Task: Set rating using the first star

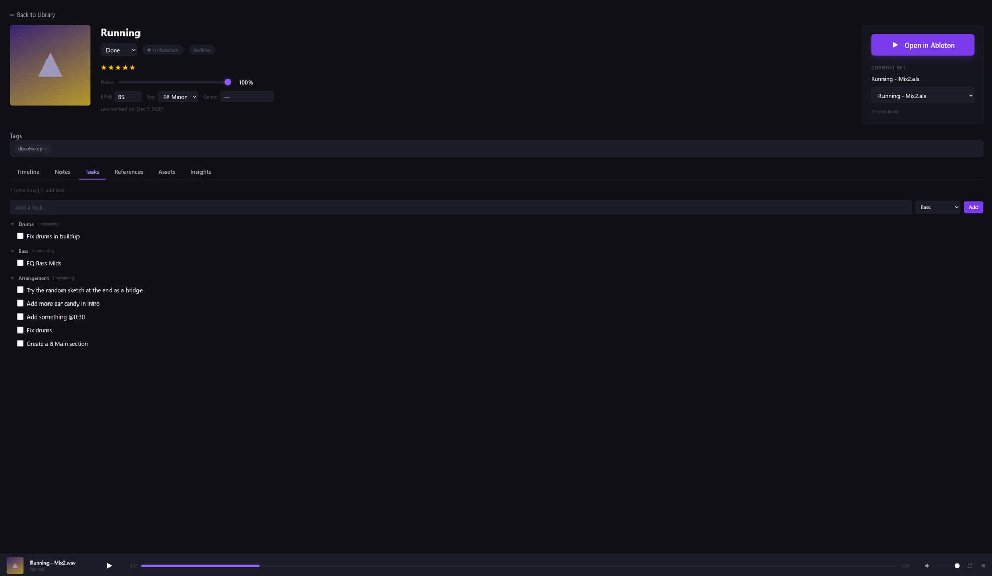Action: point(104,68)
